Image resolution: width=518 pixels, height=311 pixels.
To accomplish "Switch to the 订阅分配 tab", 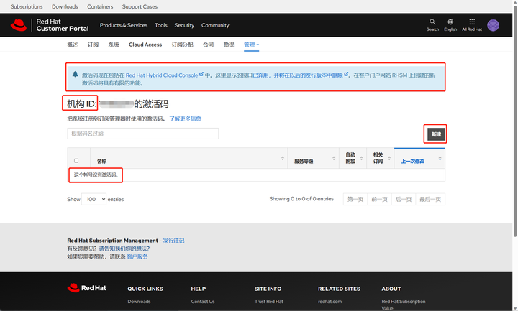I will point(182,45).
